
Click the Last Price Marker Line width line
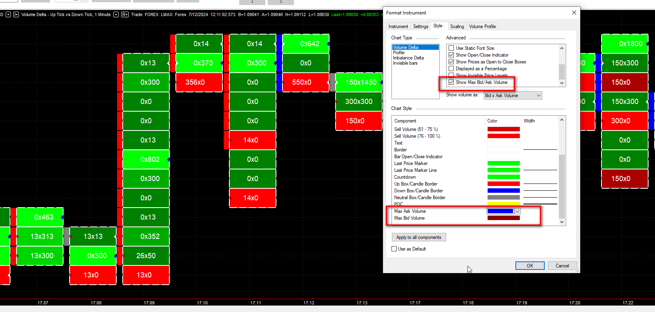pos(540,170)
